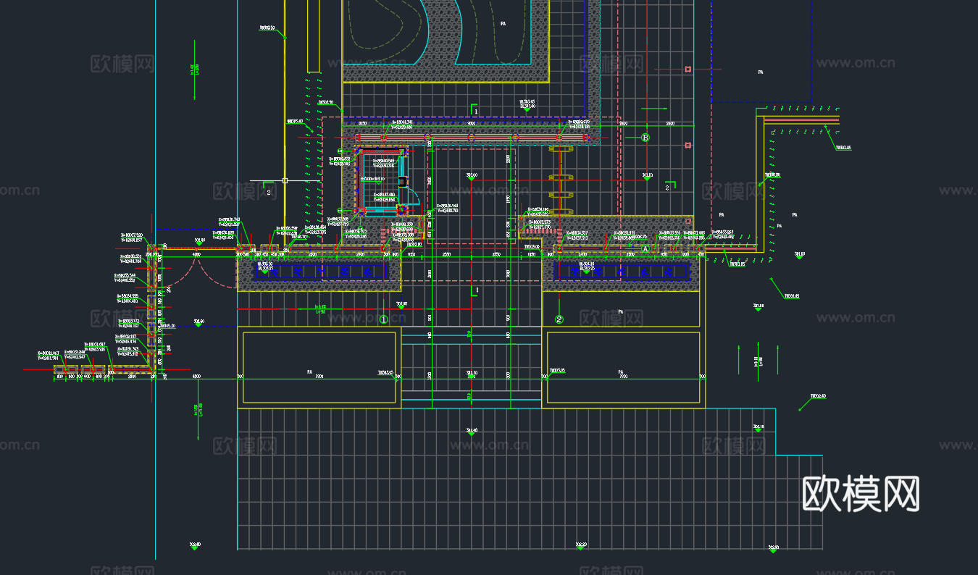
Task: Pick the white square grip on the crosshair
Action: 285,180
